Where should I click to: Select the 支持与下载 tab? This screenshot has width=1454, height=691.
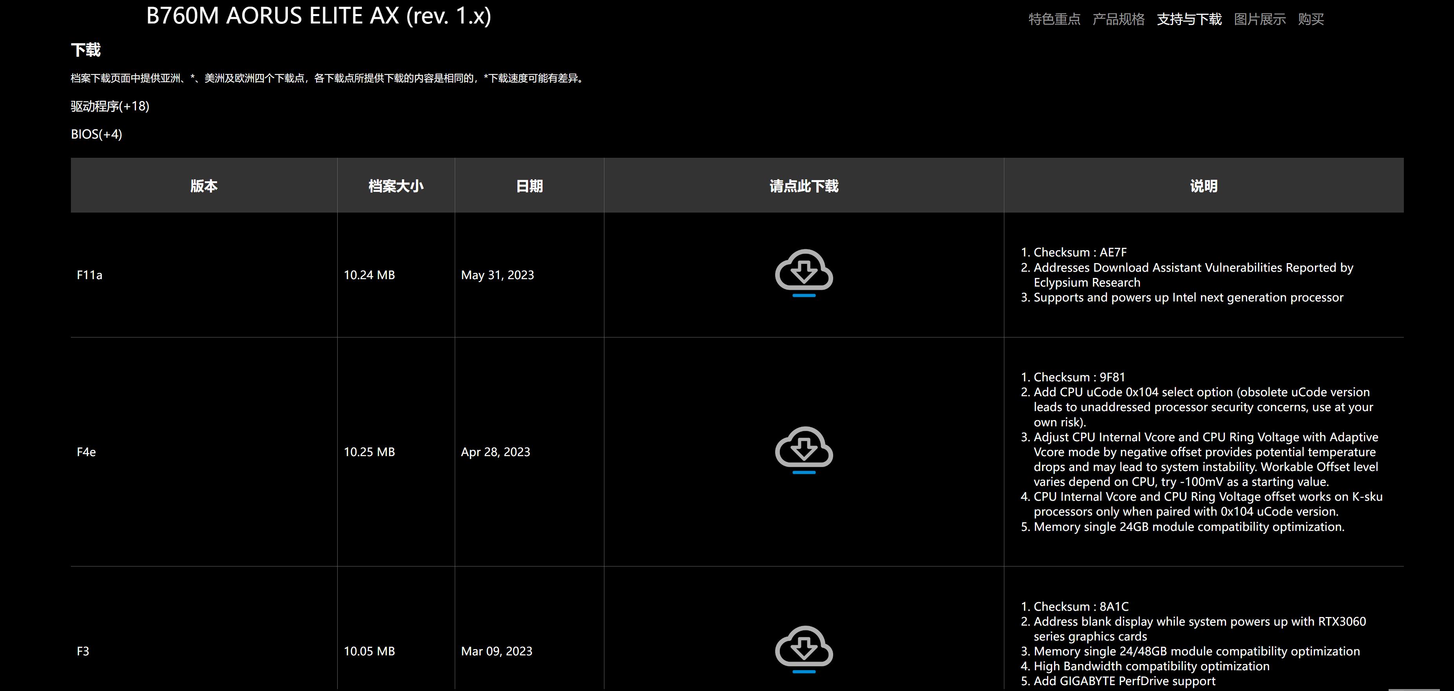[x=1189, y=19]
